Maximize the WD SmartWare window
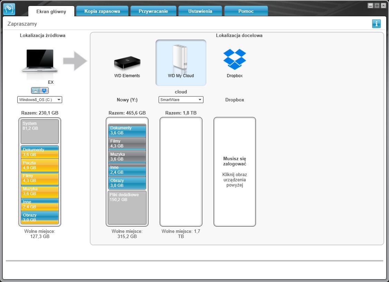 tap(377, 6)
